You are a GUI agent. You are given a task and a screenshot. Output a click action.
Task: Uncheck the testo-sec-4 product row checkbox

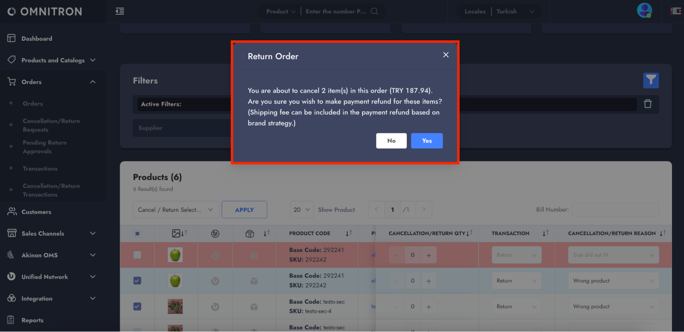click(x=137, y=306)
